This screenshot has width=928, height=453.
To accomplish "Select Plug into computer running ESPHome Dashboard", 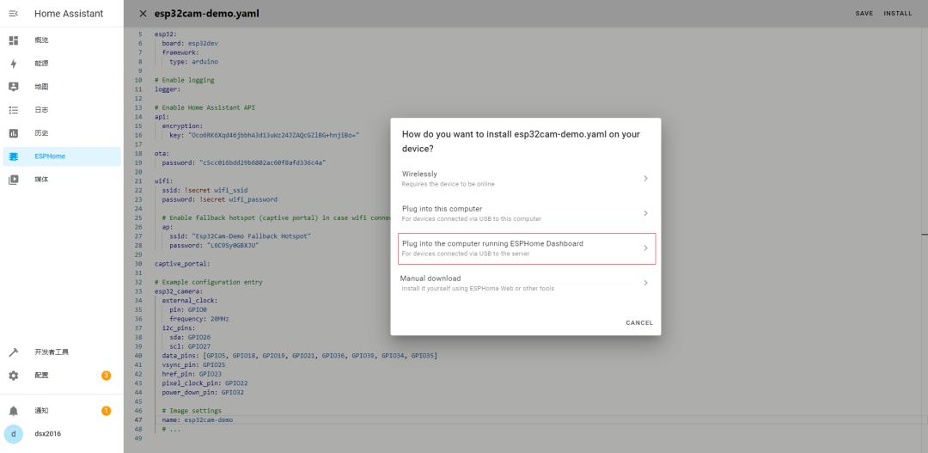I will click(526, 248).
